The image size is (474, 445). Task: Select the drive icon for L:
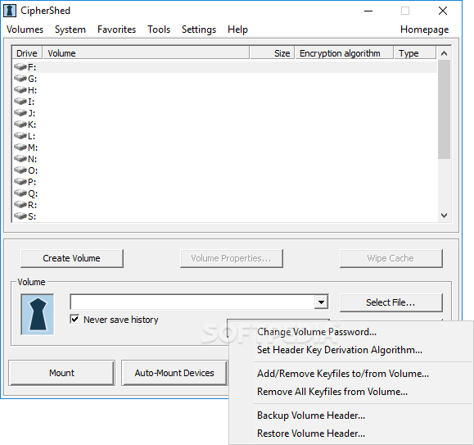tap(20, 135)
